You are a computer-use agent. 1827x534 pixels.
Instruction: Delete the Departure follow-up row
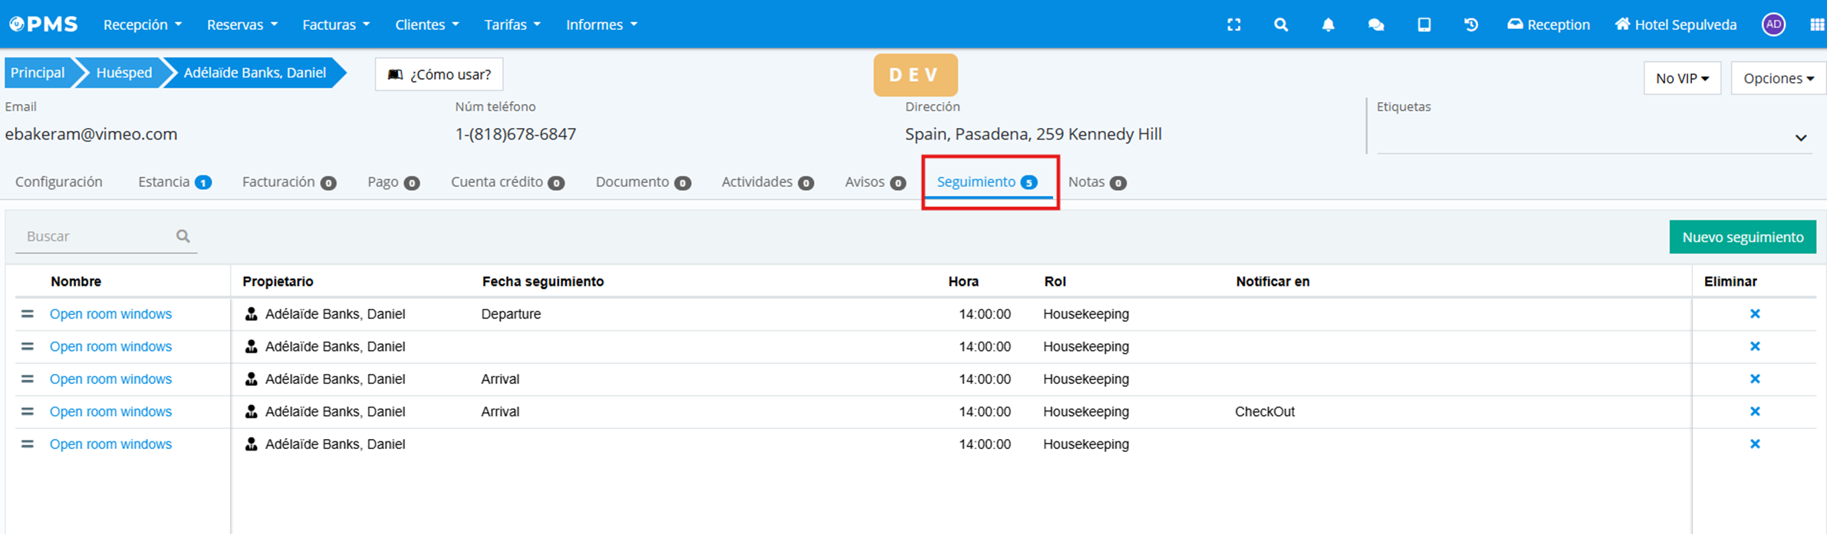pyautogui.click(x=1754, y=314)
